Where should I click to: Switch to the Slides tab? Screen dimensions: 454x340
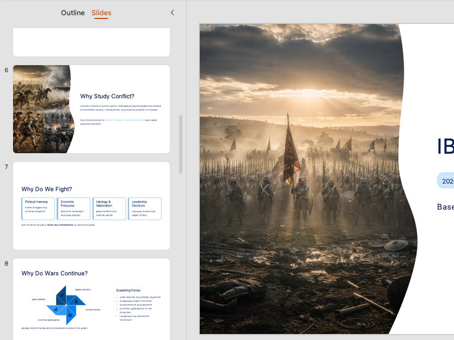point(101,12)
